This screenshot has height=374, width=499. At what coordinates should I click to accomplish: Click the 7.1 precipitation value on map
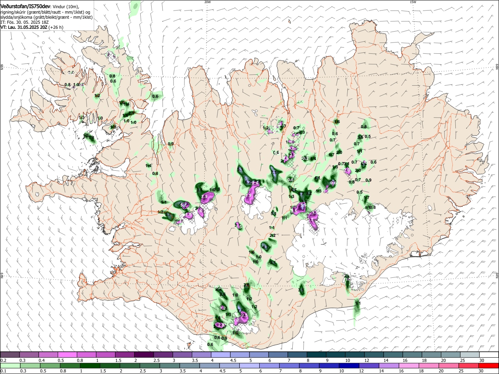click(274, 173)
